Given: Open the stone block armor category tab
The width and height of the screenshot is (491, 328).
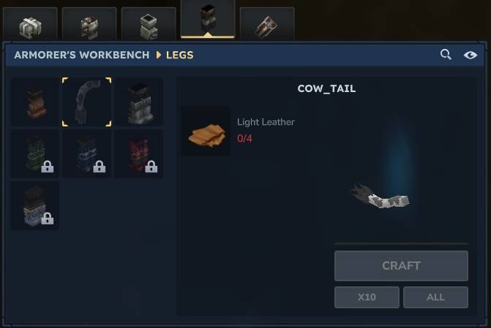Looking at the screenshot, I should coord(149,24).
